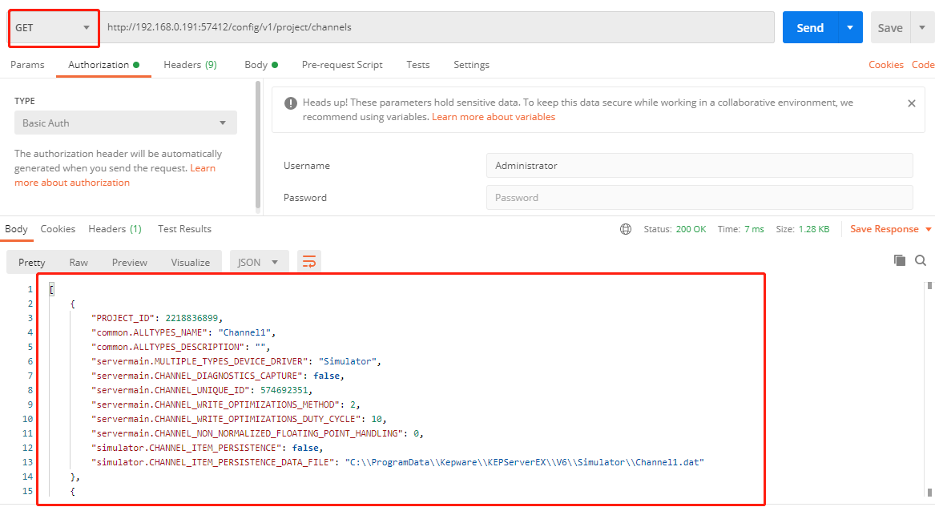Click the authorization panel scrollbar
Viewport: 935px width, 507px height.
258,145
